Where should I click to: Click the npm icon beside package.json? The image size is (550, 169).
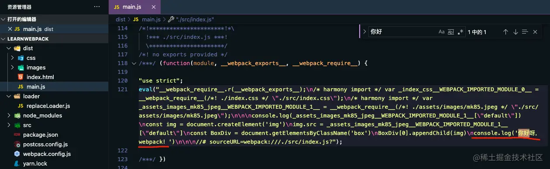(x=17, y=135)
